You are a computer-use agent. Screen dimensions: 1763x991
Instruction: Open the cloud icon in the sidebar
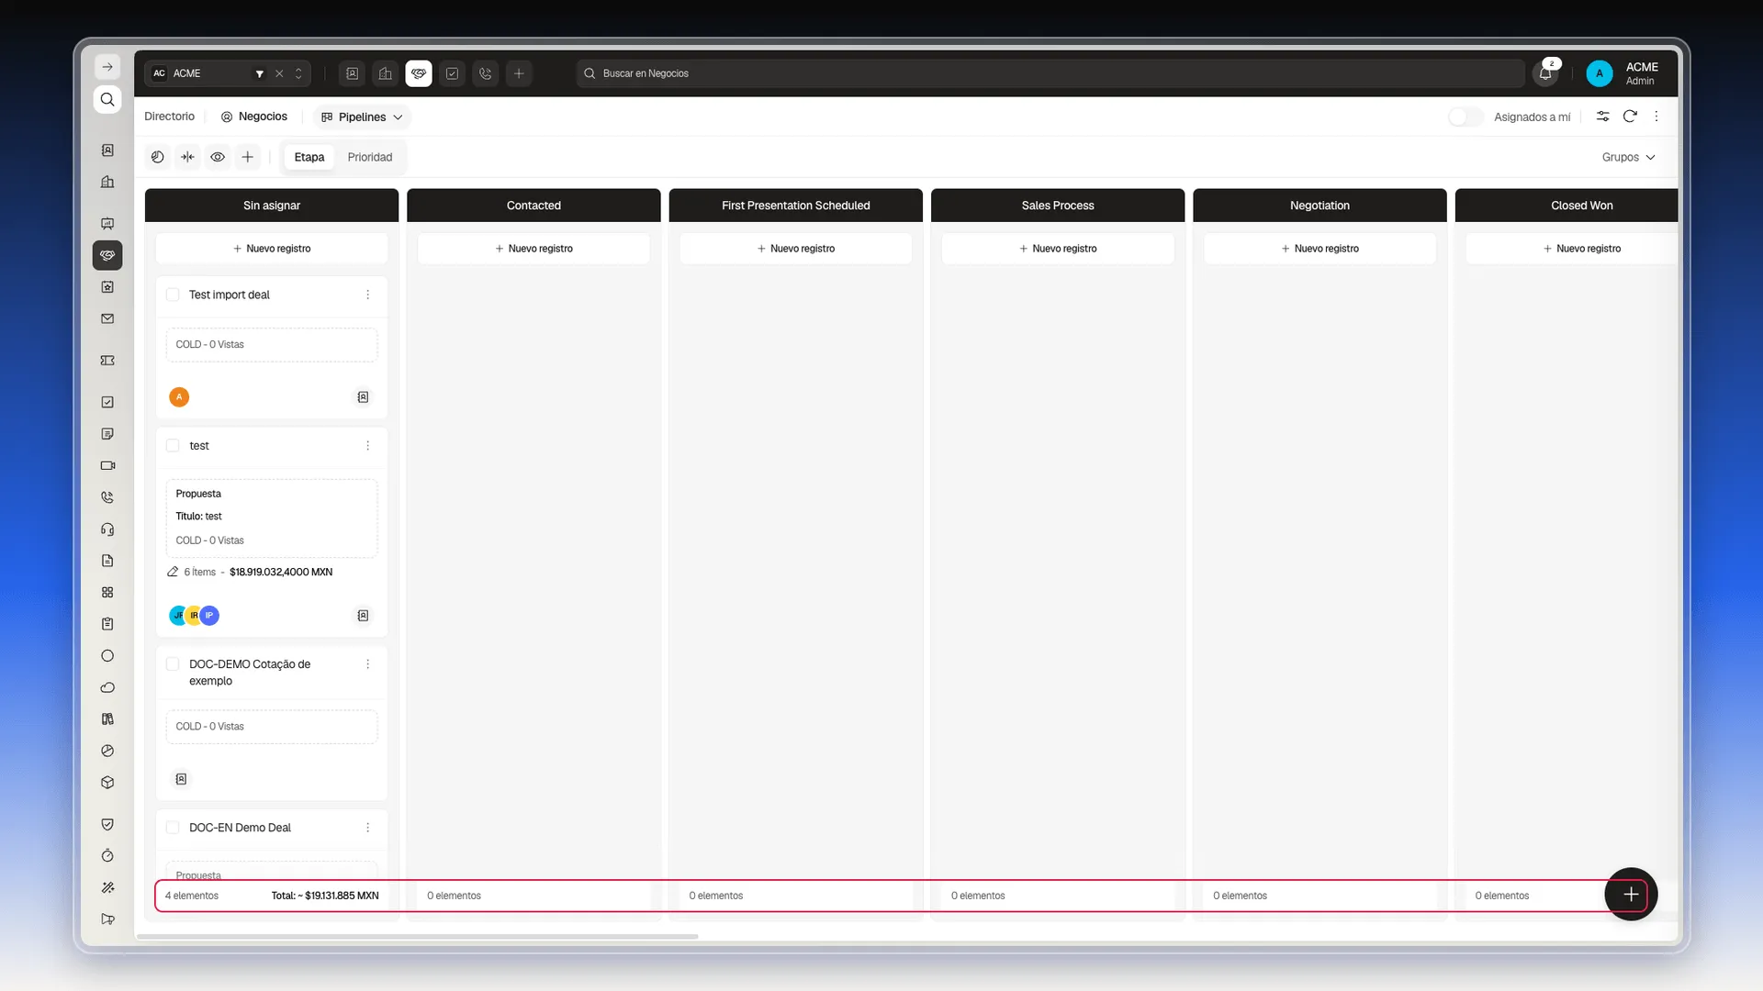pos(107,687)
